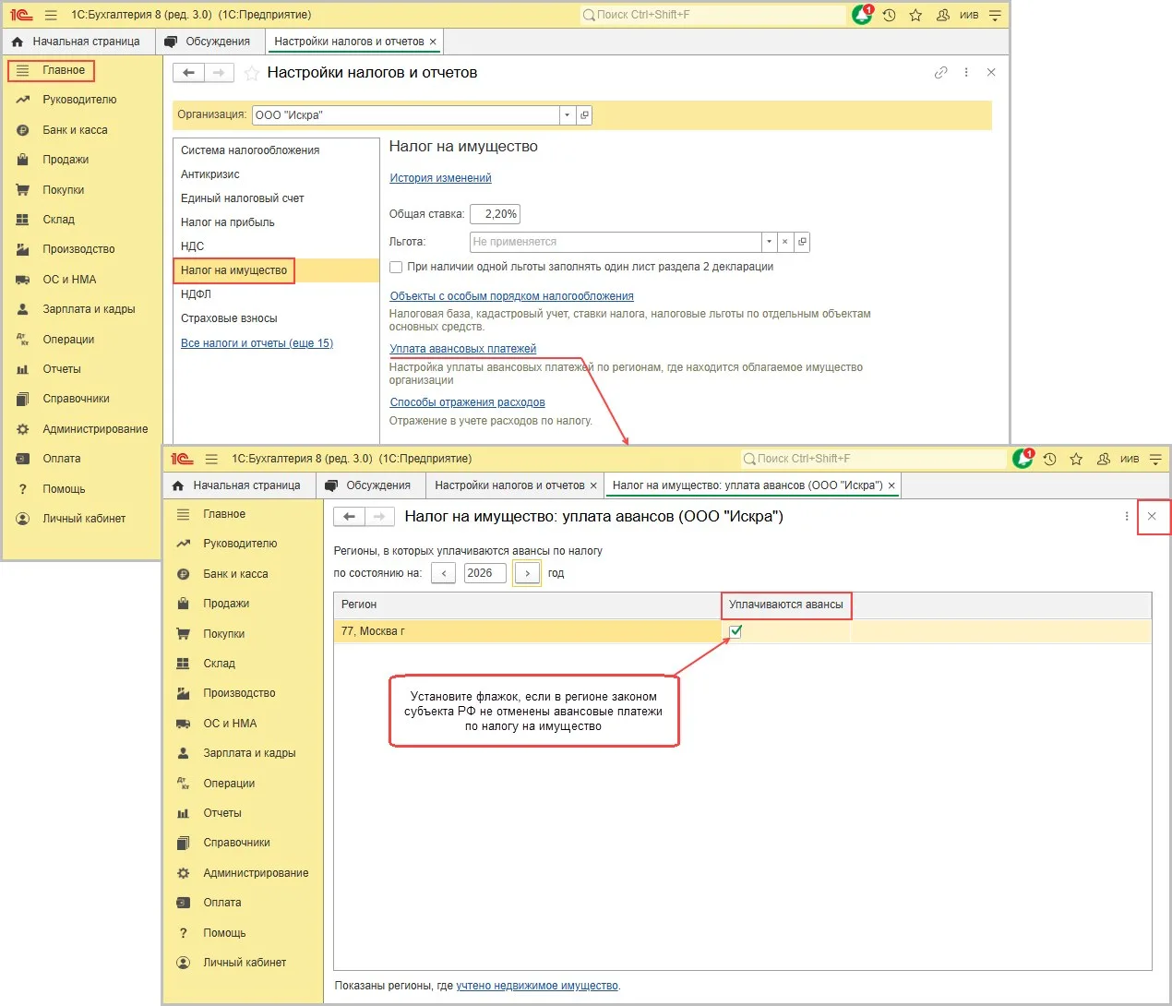Select the 77, Москва г row
1172x1006 pixels.
pyautogui.click(x=742, y=631)
